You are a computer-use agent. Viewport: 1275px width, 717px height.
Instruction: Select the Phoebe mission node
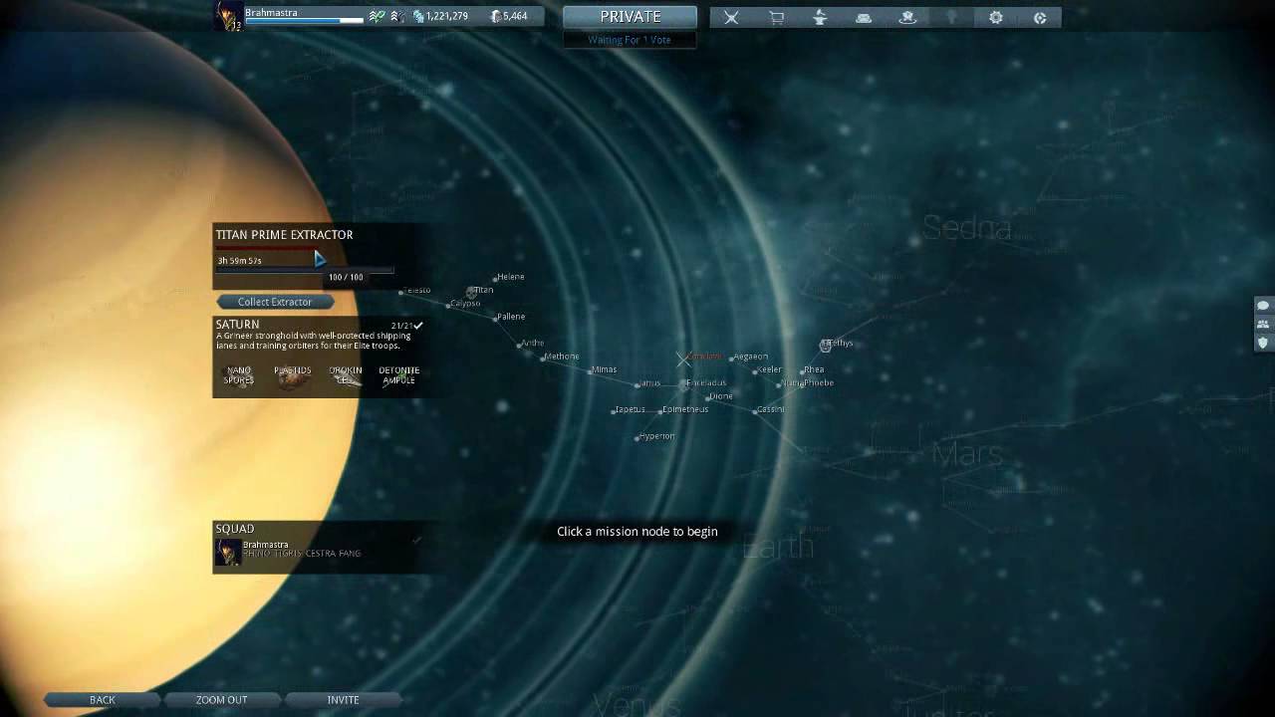(803, 384)
